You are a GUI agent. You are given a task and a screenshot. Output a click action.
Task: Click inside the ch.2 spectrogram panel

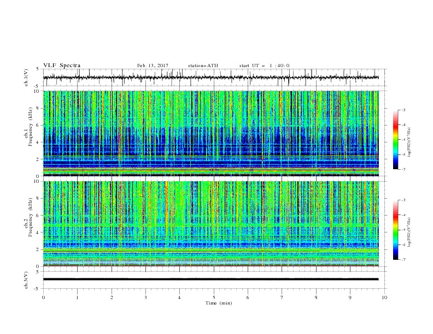coord(210,224)
